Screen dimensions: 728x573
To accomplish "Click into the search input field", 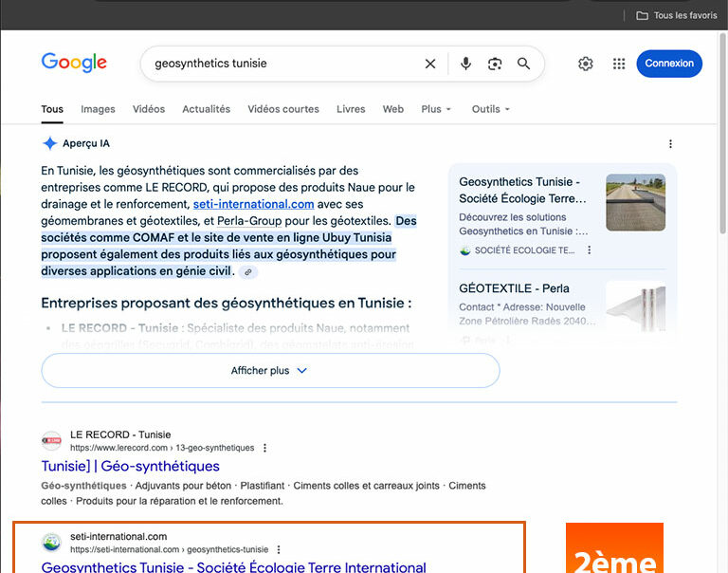I will 275,64.
